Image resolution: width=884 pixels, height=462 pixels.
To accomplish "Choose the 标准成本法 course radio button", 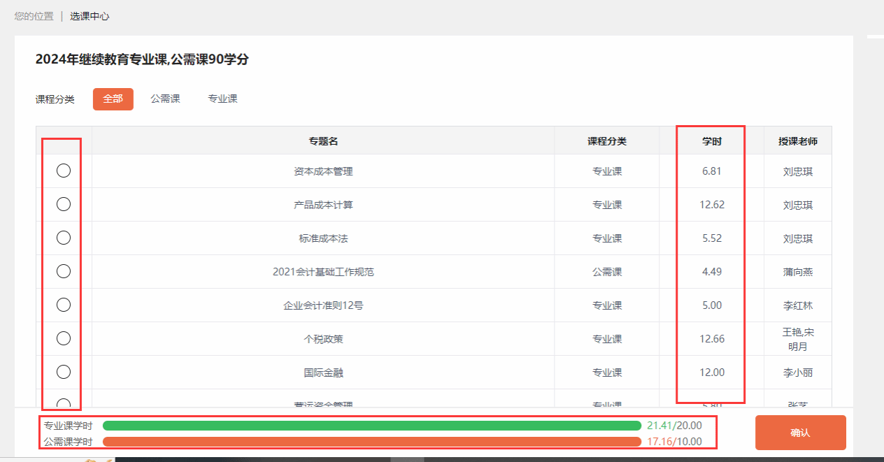I will 64,238.
